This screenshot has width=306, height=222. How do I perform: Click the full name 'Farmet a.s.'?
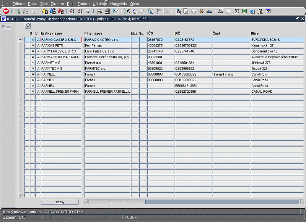pyautogui.click(x=107, y=63)
